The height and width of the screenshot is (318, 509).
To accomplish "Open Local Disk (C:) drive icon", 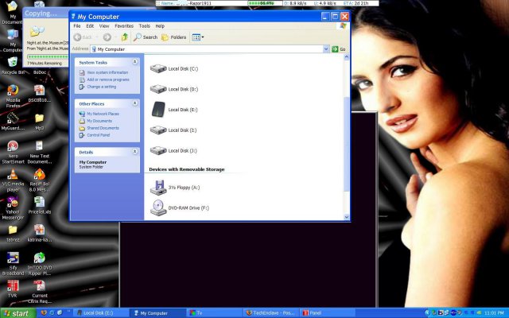I will 158,68.
